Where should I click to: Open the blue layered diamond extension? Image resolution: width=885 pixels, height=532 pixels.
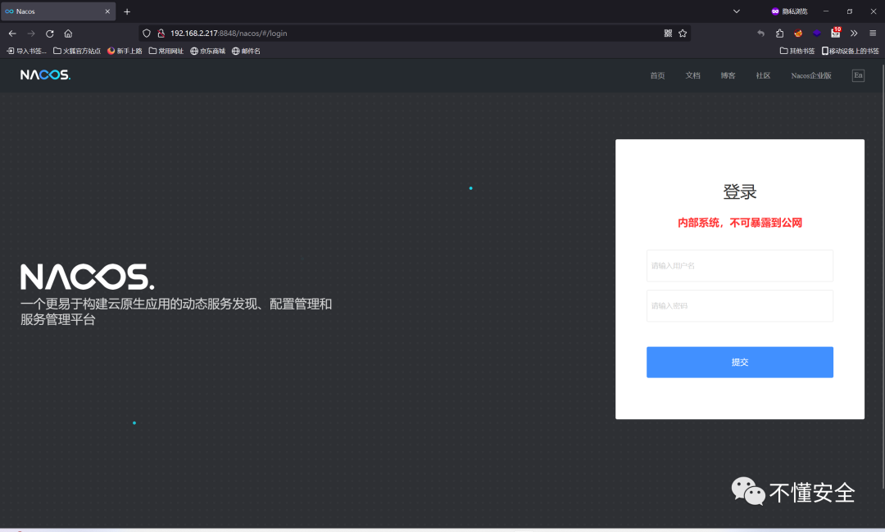pyautogui.click(x=817, y=34)
